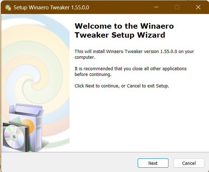This screenshot has width=209, height=172.
Task: Click the empty gray footer left of Next
Action: (69, 163)
